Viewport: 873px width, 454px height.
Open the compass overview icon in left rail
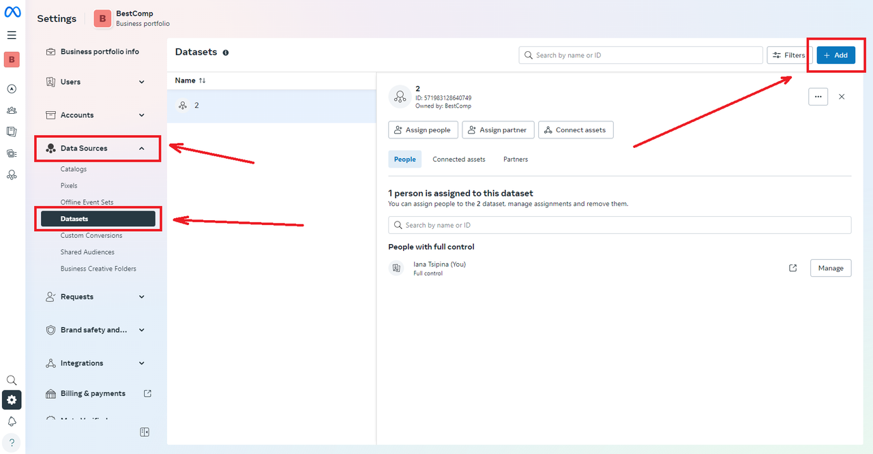(x=12, y=89)
